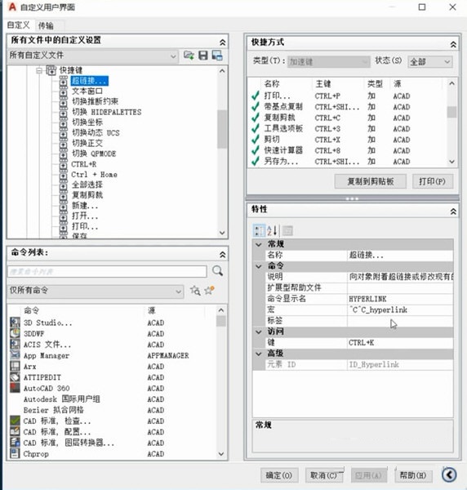
Task: Select the CAD 标准, 配置... command icon
Action: click(15, 432)
